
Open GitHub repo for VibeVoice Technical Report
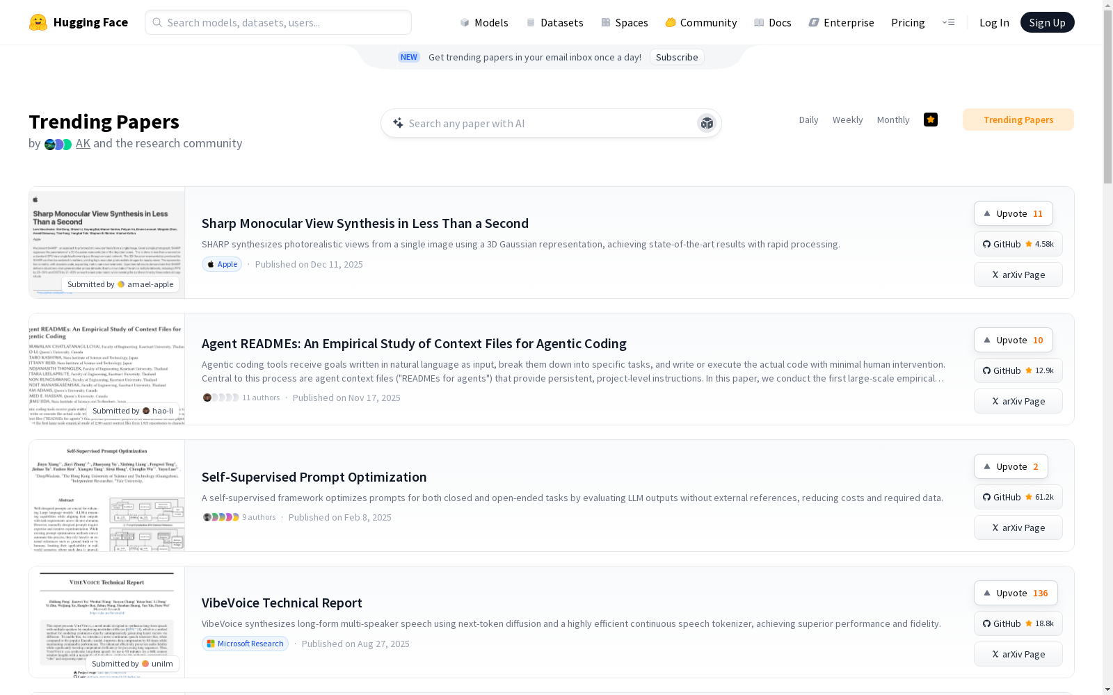point(1018,623)
